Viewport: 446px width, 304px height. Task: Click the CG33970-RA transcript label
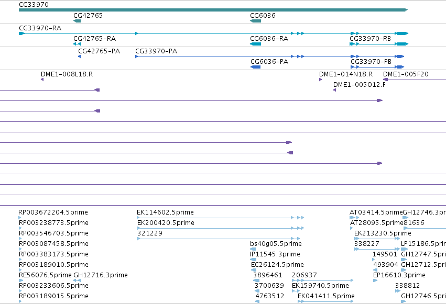coord(40,28)
